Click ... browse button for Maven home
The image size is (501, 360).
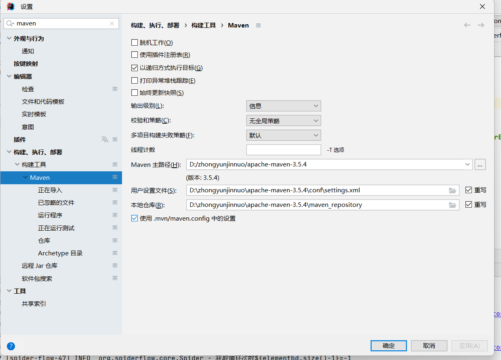[x=480, y=164]
